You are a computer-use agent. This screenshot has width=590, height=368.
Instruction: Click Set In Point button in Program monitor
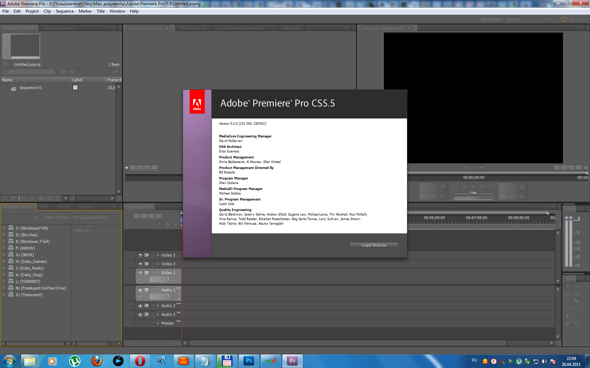(424, 187)
